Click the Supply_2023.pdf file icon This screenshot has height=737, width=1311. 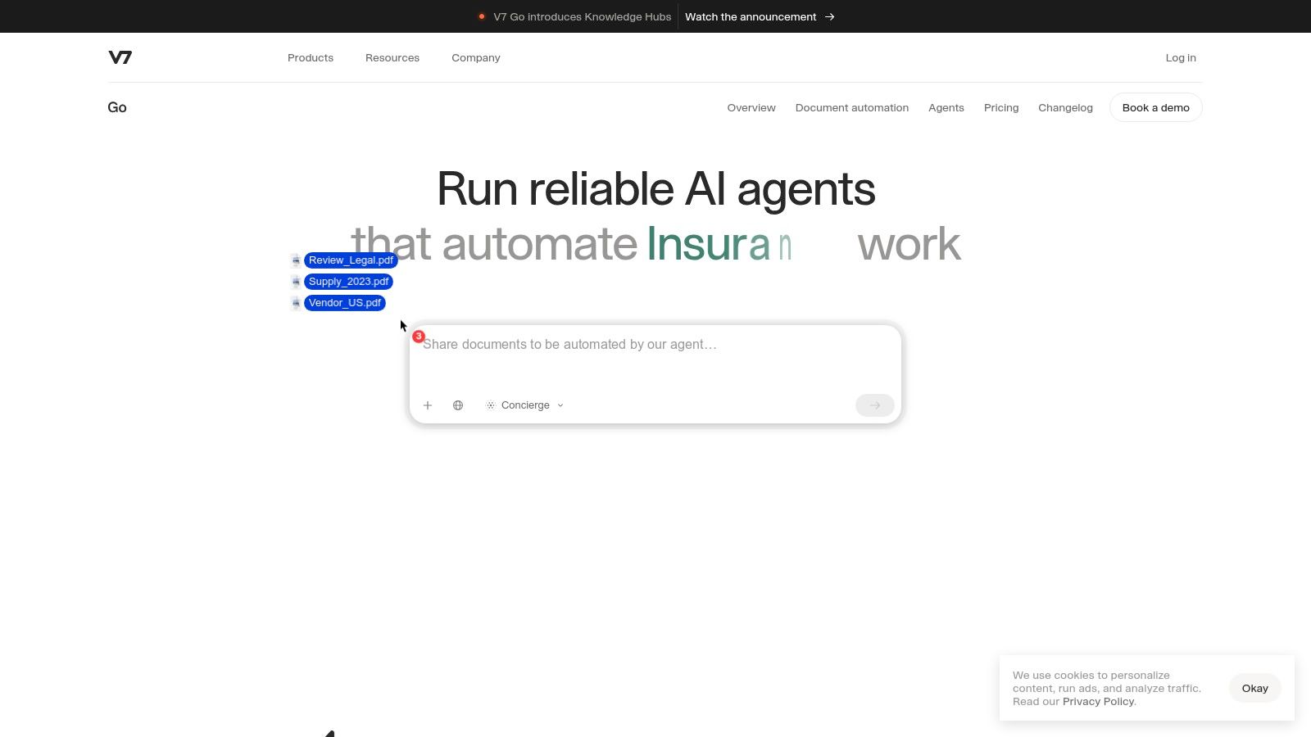pos(296,282)
